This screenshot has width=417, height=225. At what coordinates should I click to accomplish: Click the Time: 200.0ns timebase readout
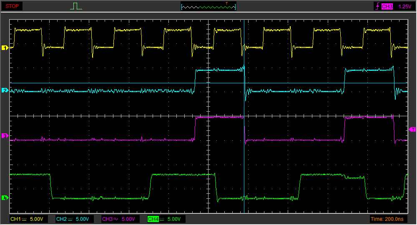pyautogui.click(x=388, y=219)
